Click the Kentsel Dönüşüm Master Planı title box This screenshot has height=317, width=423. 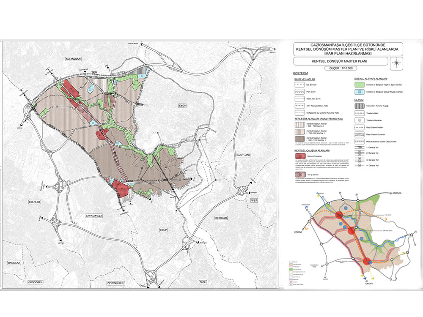click(340, 62)
